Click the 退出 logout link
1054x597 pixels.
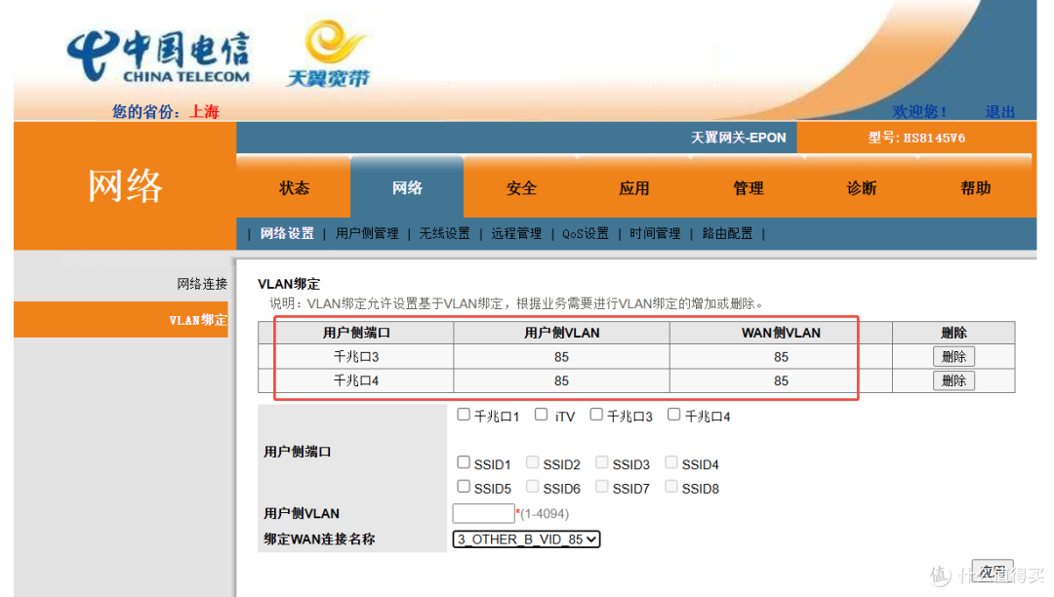(x=999, y=112)
